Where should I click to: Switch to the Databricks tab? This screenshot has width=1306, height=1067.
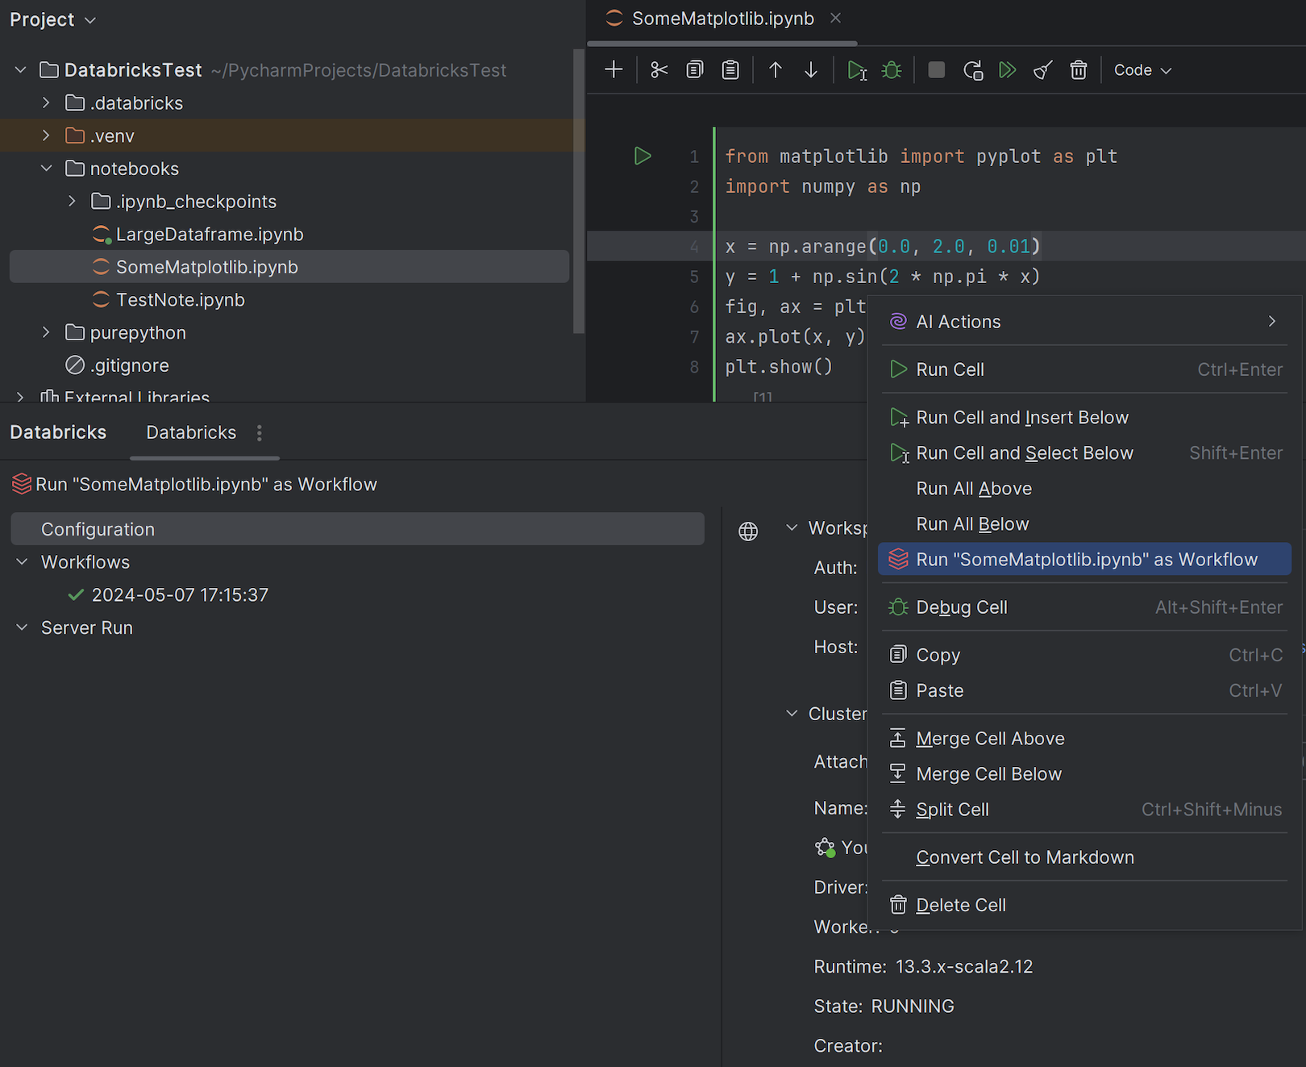click(190, 432)
